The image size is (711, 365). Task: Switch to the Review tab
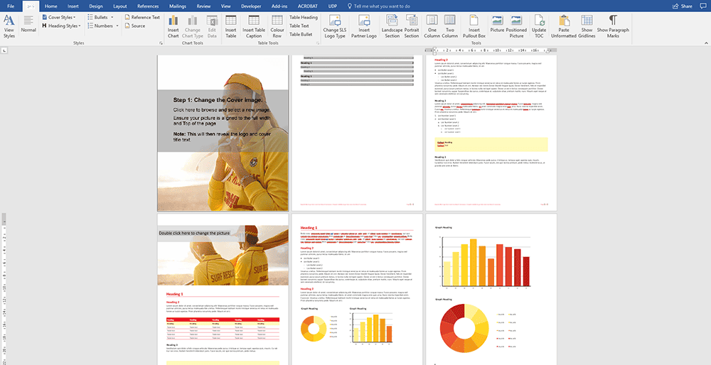pyautogui.click(x=203, y=6)
